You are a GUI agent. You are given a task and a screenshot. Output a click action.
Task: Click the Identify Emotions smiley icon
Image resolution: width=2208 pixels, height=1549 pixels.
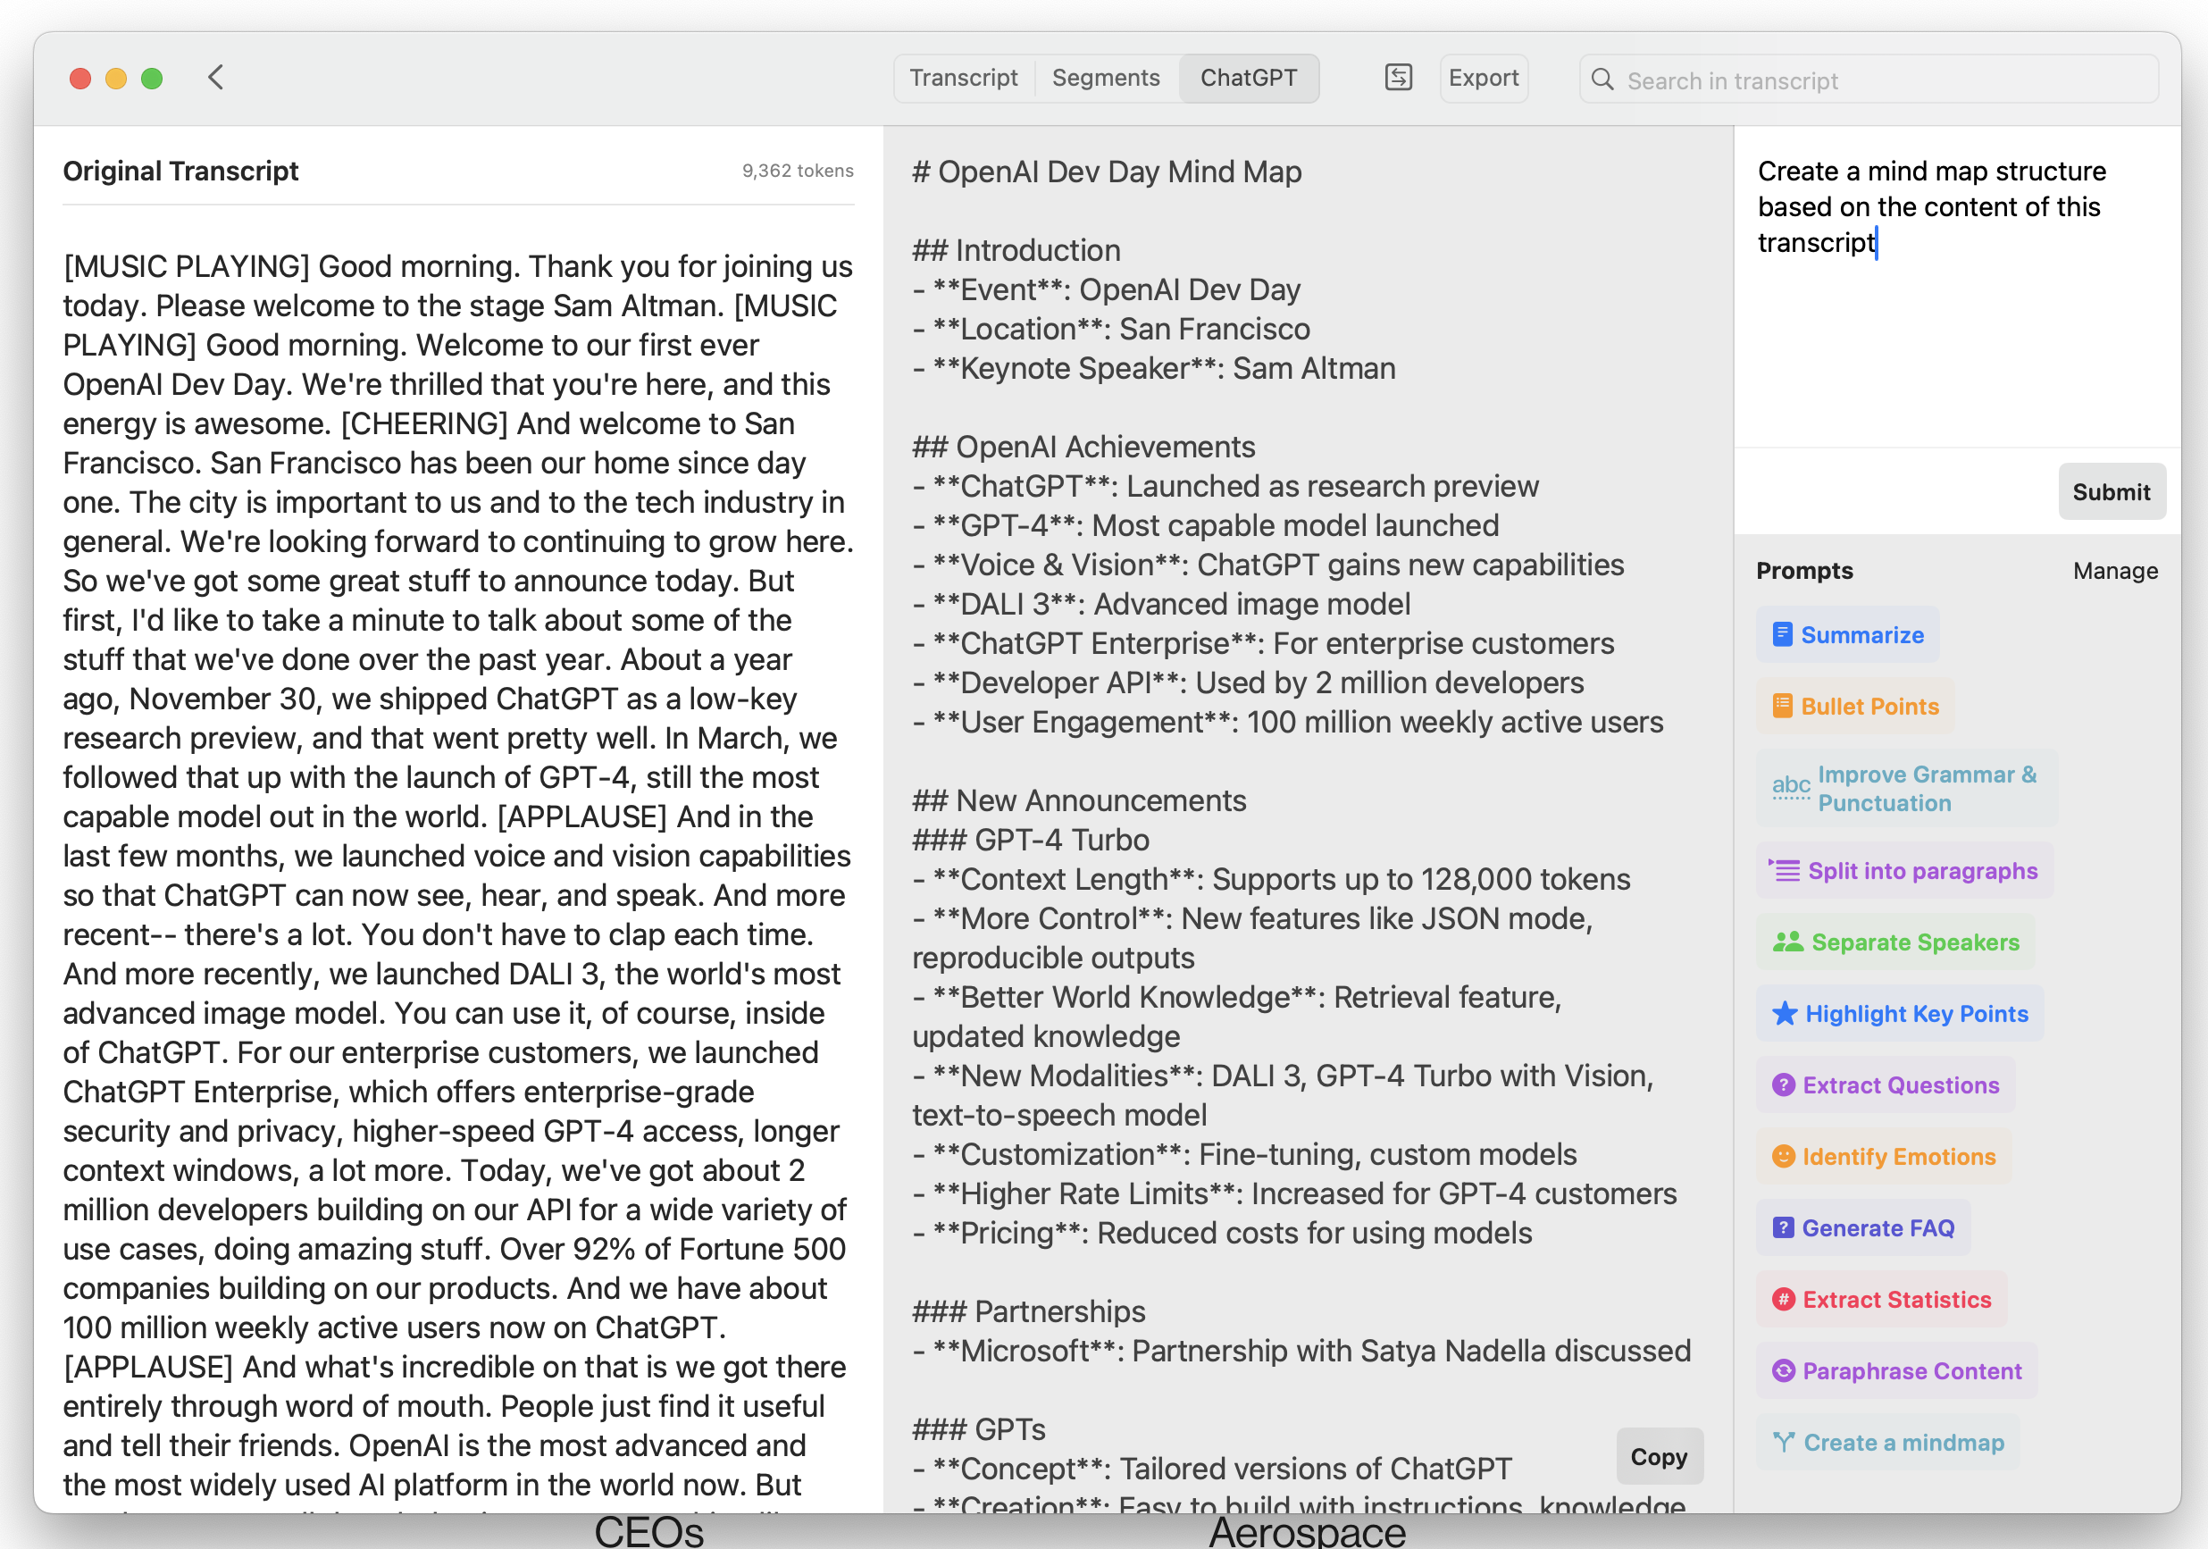click(1783, 1156)
